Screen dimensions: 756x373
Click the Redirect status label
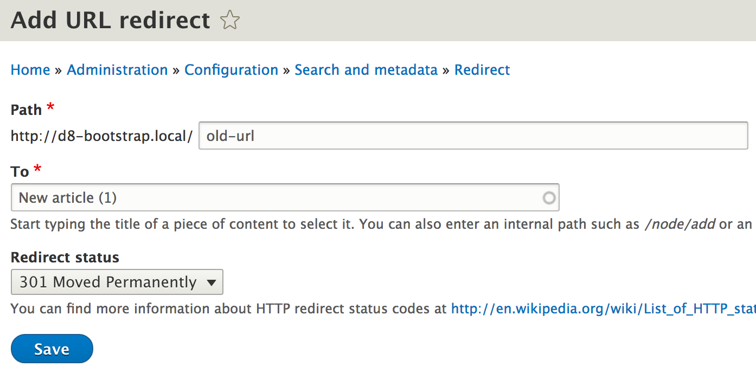click(65, 257)
